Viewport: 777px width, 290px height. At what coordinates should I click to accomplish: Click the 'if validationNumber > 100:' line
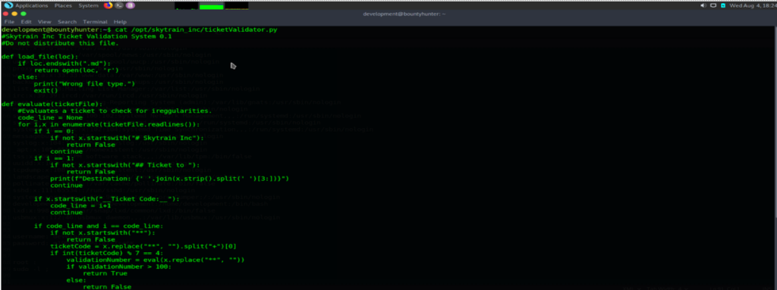click(x=119, y=267)
